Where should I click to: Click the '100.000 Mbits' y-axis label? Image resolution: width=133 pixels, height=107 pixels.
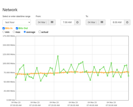(9, 63)
